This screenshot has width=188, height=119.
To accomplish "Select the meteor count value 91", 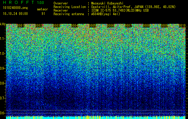I will point(43,14).
